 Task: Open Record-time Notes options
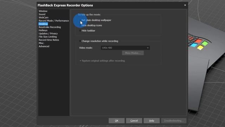pyautogui.click(x=49, y=40)
